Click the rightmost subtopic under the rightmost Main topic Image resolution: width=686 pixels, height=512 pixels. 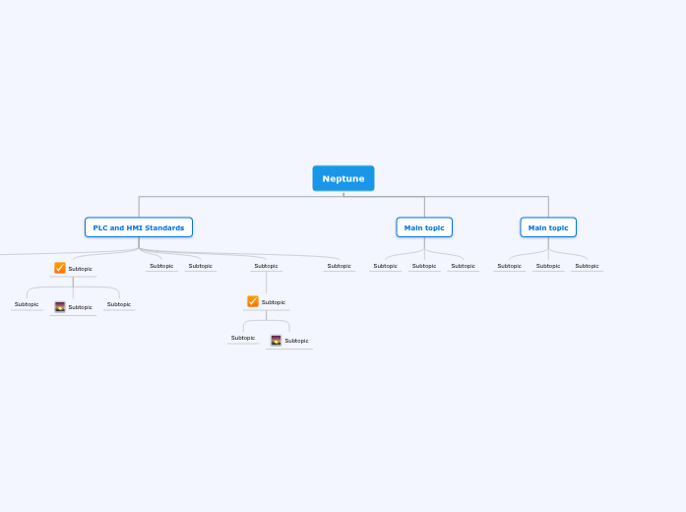coord(587,266)
